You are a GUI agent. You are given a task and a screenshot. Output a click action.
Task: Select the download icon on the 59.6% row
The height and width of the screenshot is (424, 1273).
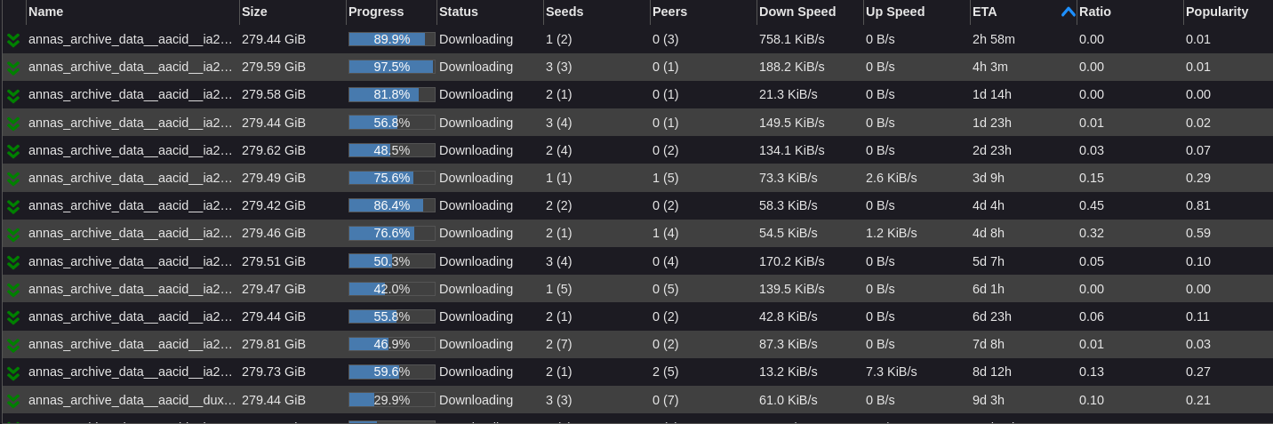coord(13,372)
